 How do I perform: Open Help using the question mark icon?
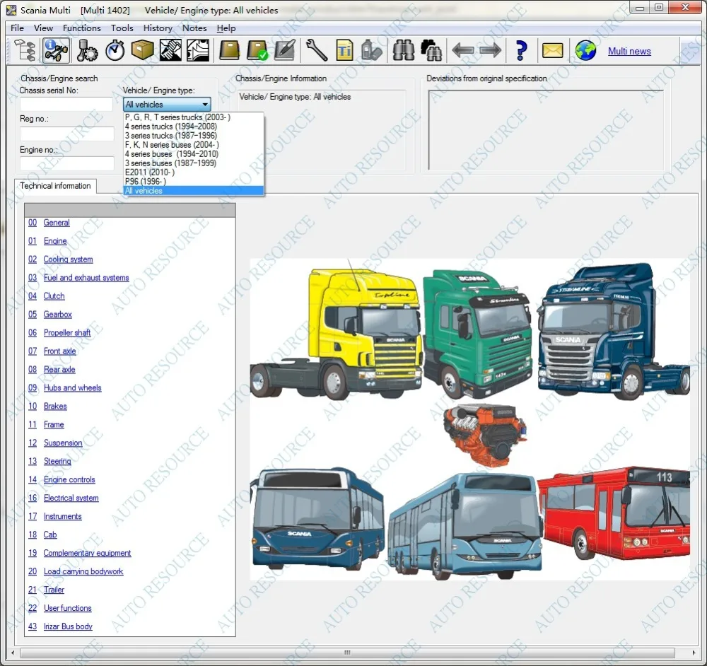[x=520, y=50]
